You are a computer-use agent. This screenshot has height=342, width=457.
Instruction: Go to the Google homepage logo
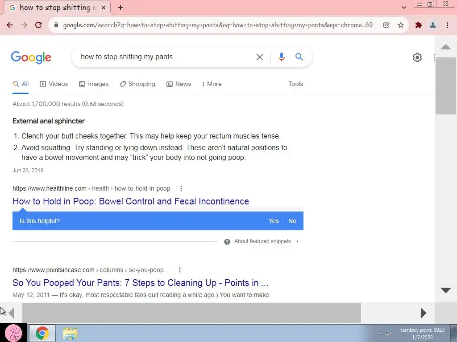[31, 57]
